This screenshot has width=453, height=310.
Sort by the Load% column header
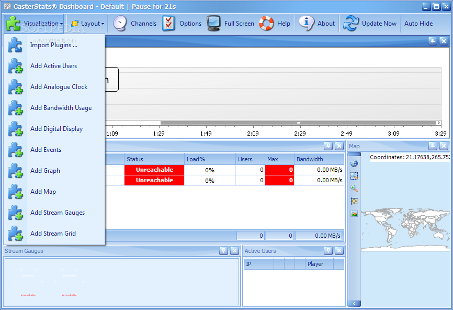coord(210,159)
